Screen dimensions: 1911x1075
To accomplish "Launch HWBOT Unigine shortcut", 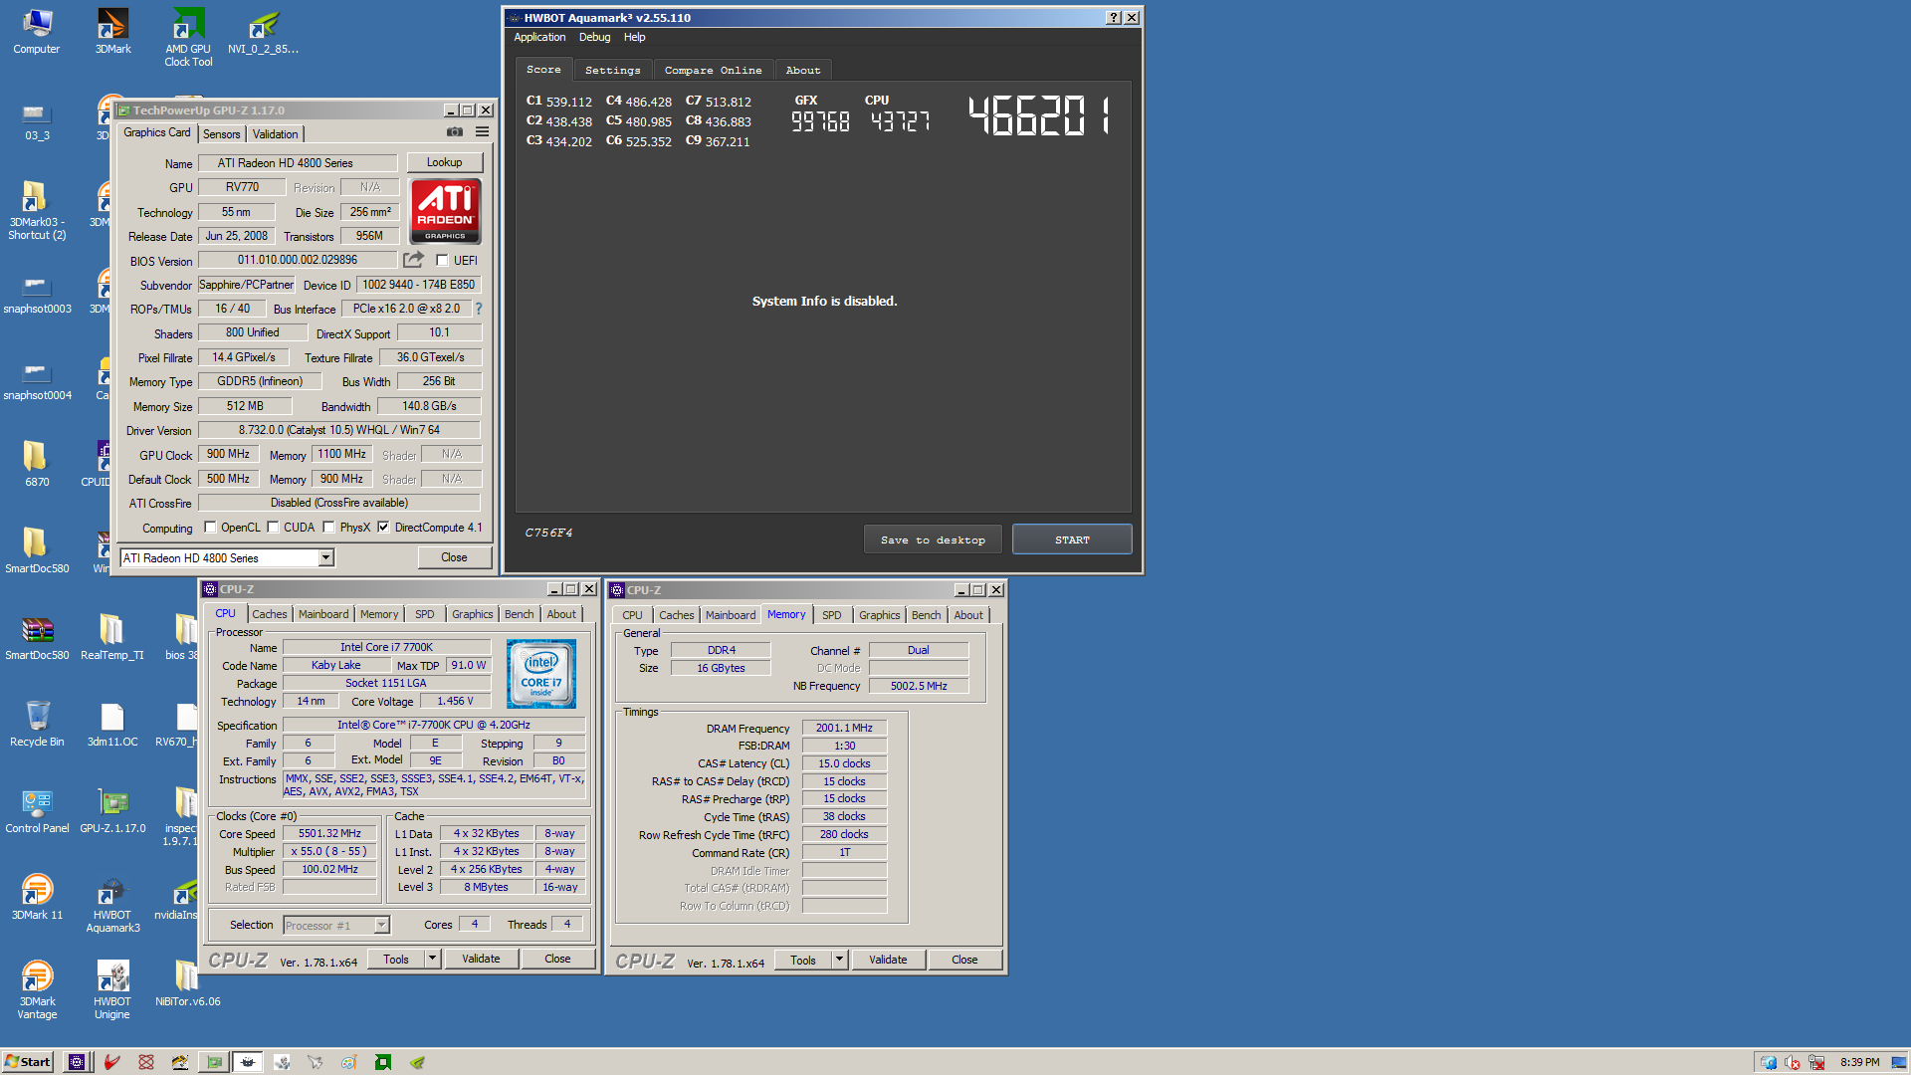I will pyautogui.click(x=112, y=990).
